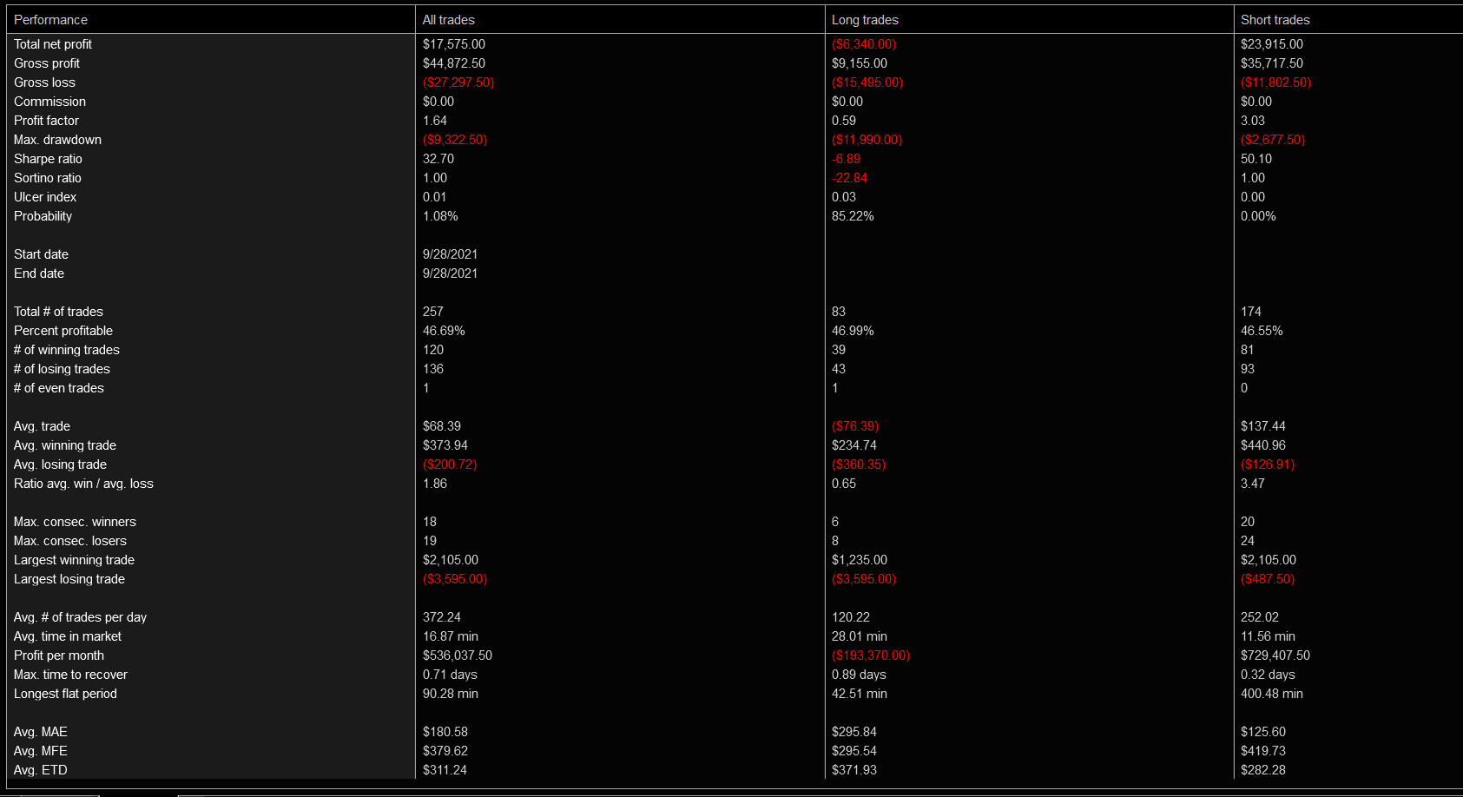Click the 9/28/2021 end date value
This screenshot has height=797, width=1463.
pyautogui.click(x=450, y=273)
